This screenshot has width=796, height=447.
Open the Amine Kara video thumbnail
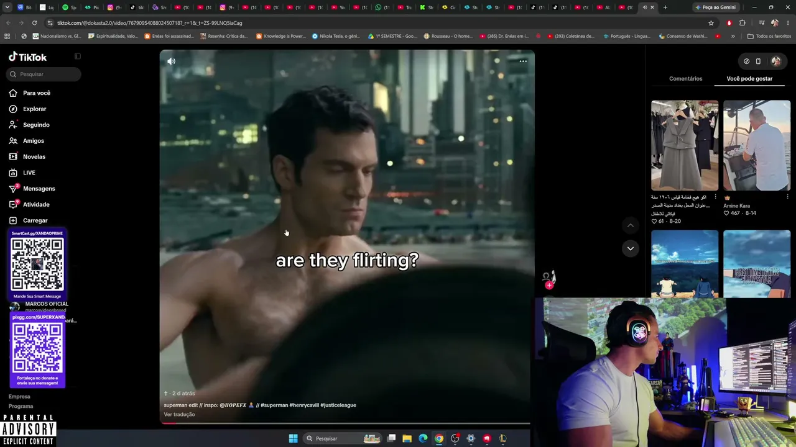(x=757, y=145)
